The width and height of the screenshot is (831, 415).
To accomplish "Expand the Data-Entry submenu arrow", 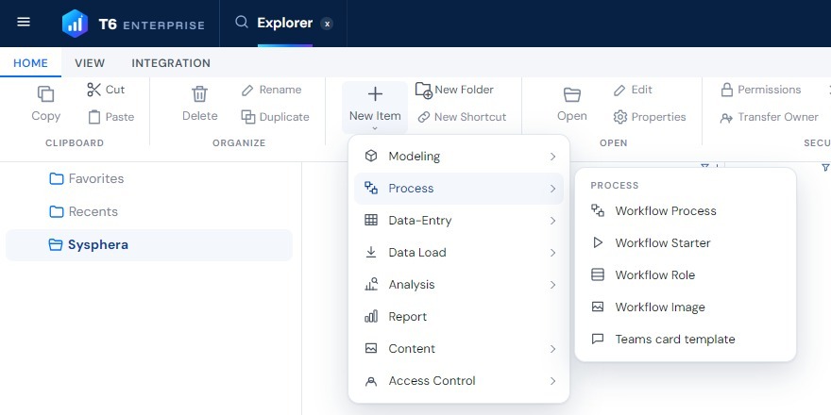I will pos(552,221).
